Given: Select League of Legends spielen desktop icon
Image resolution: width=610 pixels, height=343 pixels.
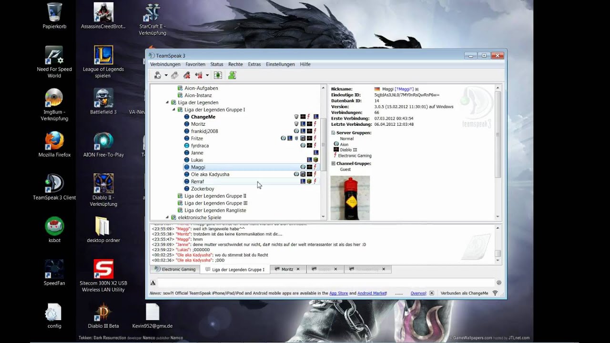Looking at the screenshot, I should 103,62.
